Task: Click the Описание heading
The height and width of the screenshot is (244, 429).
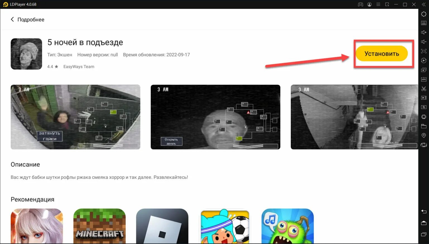Action: (25, 165)
